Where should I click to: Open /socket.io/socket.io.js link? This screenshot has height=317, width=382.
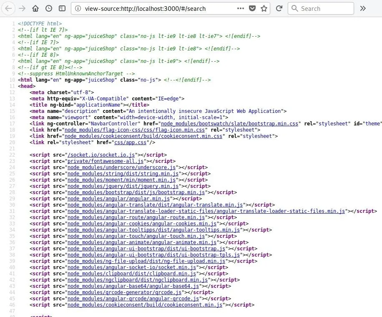(101, 155)
